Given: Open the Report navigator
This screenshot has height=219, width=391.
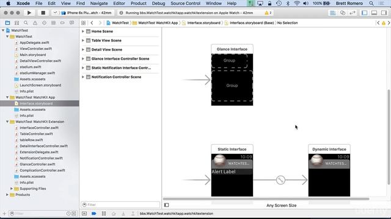Looking at the screenshot, I should coord(72,23).
